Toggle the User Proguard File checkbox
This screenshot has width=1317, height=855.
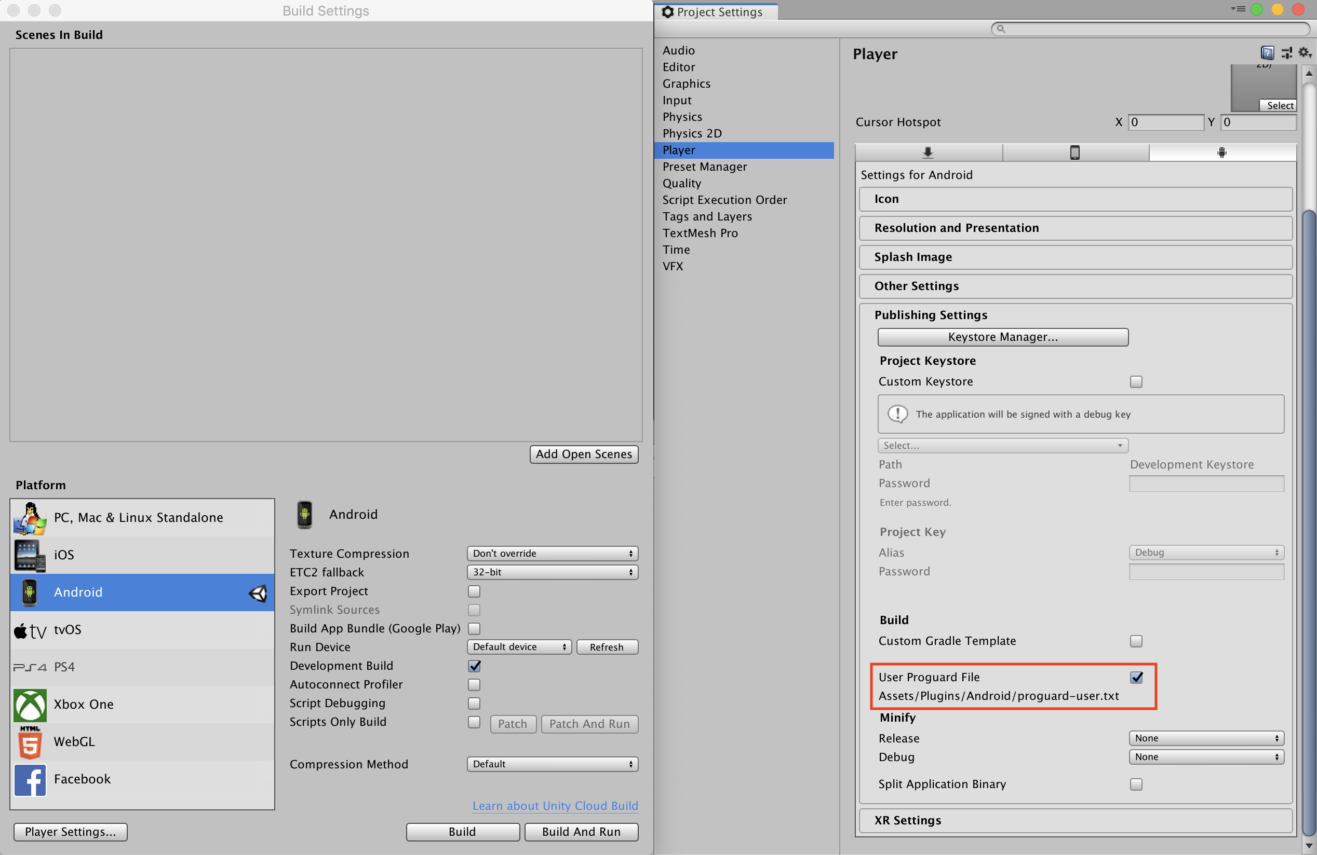1136,678
